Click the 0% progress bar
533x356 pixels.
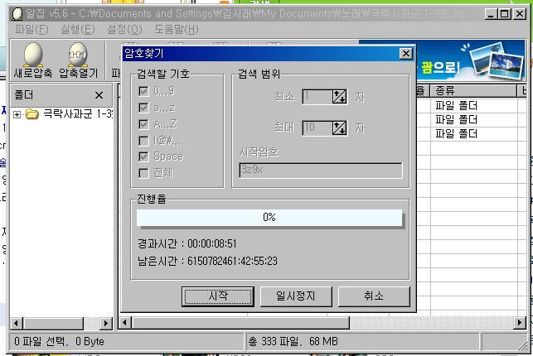click(269, 218)
